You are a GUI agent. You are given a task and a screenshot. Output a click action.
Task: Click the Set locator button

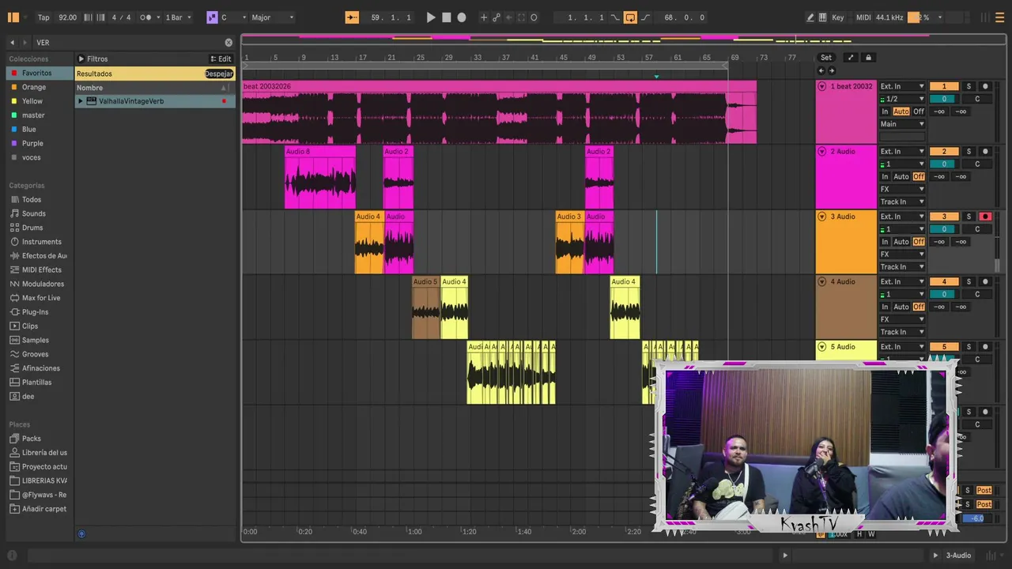click(x=825, y=58)
